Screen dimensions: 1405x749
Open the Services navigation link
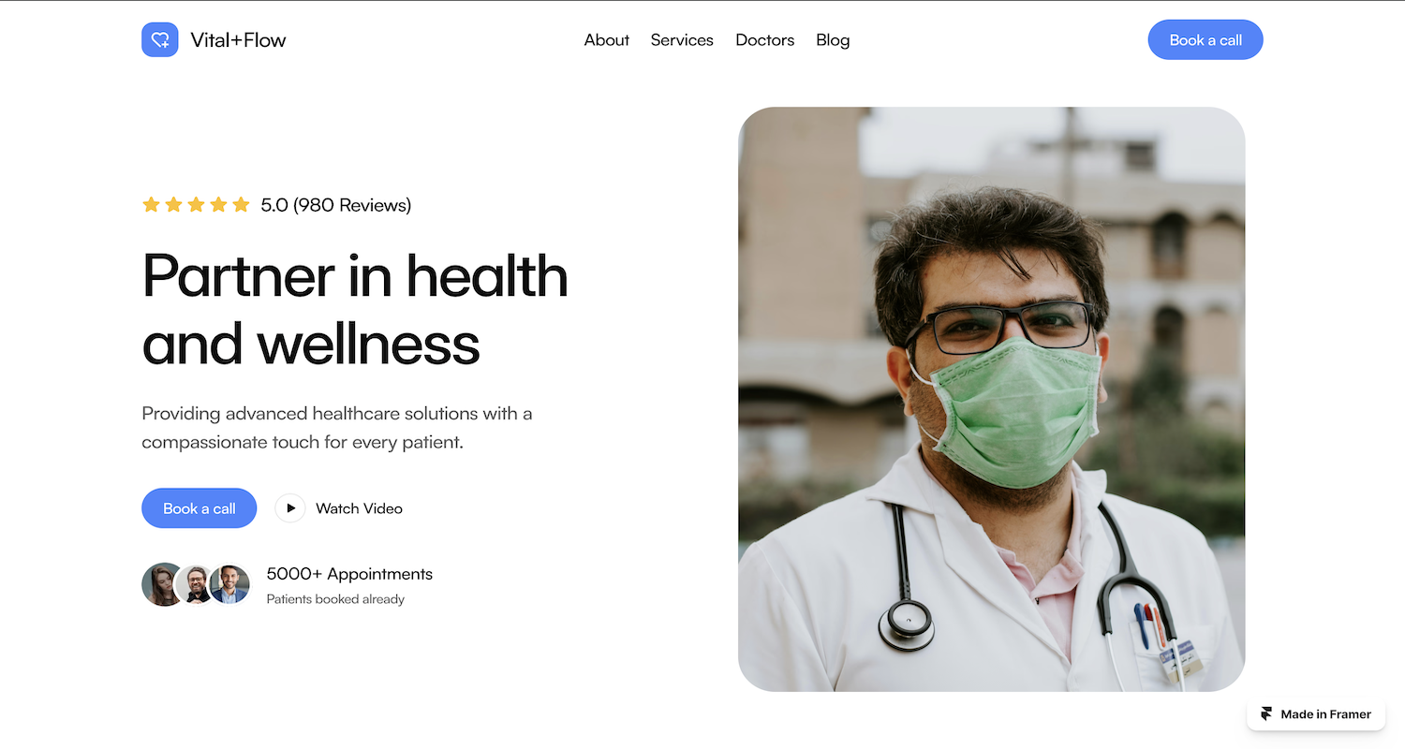pyautogui.click(x=682, y=40)
